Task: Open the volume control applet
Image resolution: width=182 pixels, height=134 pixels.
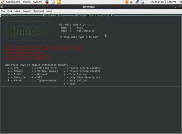Action: click(132, 2)
